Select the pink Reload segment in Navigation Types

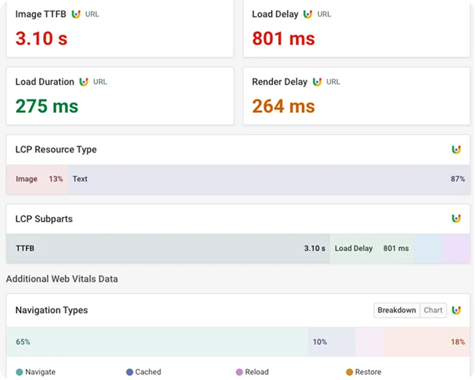pyautogui.click(x=370, y=342)
